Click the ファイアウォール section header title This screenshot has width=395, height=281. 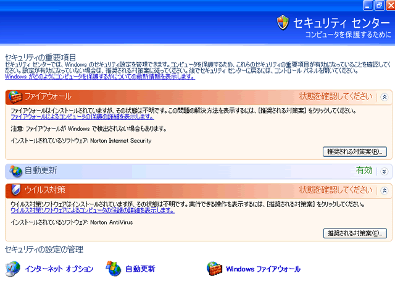[x=48, y=96]
